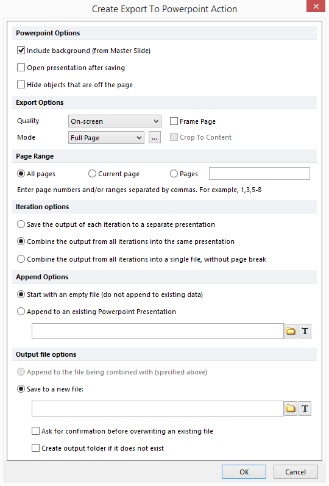Click the Export Options section header
This screenshot has width=329, height=486.
[x=164, y=102]
